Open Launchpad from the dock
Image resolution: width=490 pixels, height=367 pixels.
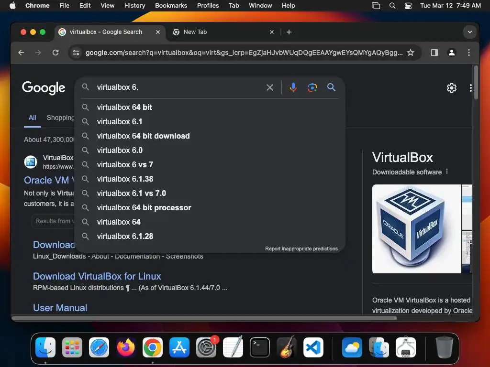(72, 347)
